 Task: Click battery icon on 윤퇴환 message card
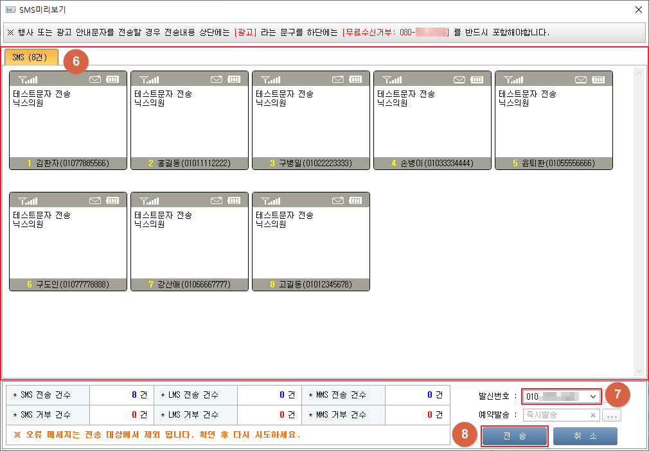point(598,80)
